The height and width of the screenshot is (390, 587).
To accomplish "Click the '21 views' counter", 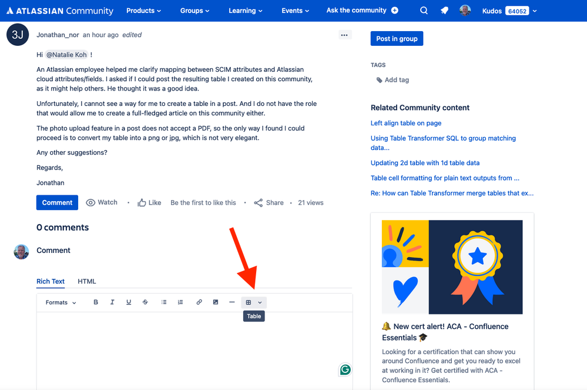I will click(311, 203).
